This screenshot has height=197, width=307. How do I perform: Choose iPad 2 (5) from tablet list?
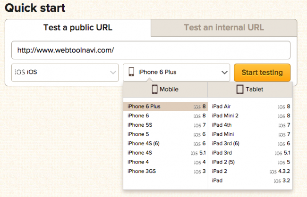tap(250, 162)
